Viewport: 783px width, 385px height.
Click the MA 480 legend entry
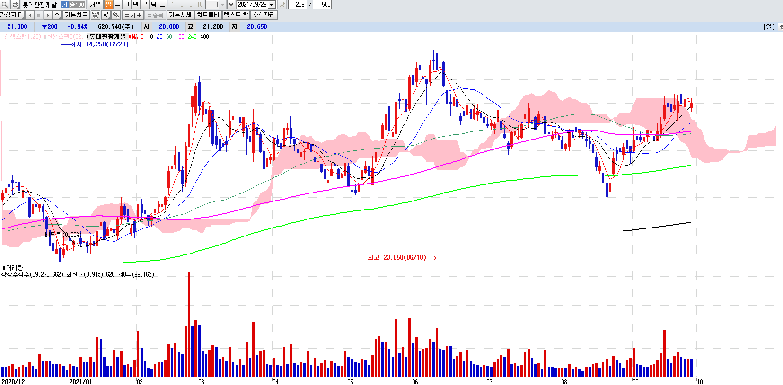[x=204, y=36]
